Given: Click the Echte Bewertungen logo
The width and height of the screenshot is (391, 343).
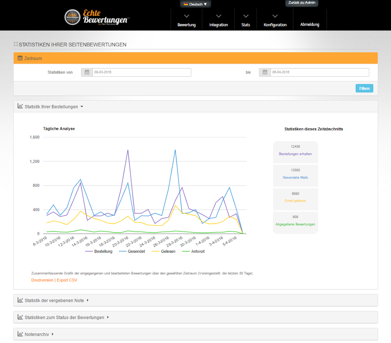Looking at the screenshot, I should pyautogui.click(x=97, y=17).
